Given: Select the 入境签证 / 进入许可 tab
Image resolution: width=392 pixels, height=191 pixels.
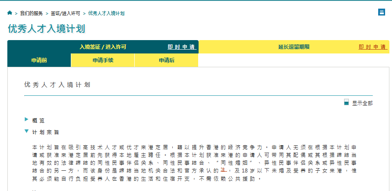Looking at the screenshot, I should [x=103, y=47].
